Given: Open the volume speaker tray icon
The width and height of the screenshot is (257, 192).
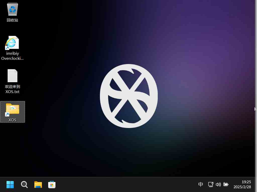Looking at the screenshot, I should pos(218,184).
